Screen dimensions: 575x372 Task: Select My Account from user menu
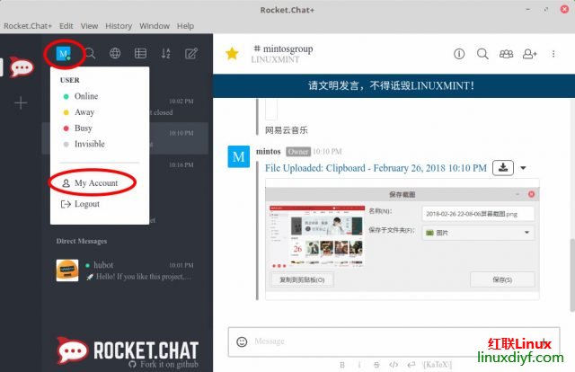[95, 182]
